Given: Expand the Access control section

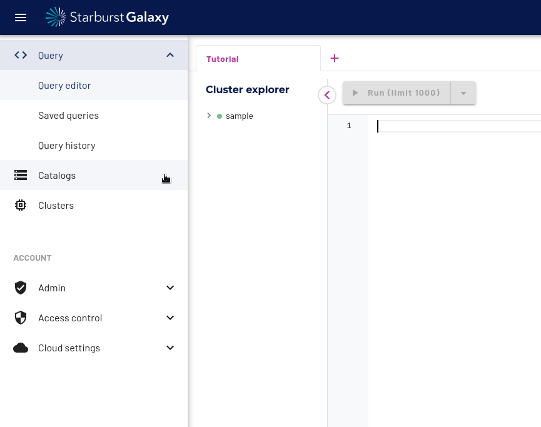Looking at the screenshot, I should tap(170, 318).
